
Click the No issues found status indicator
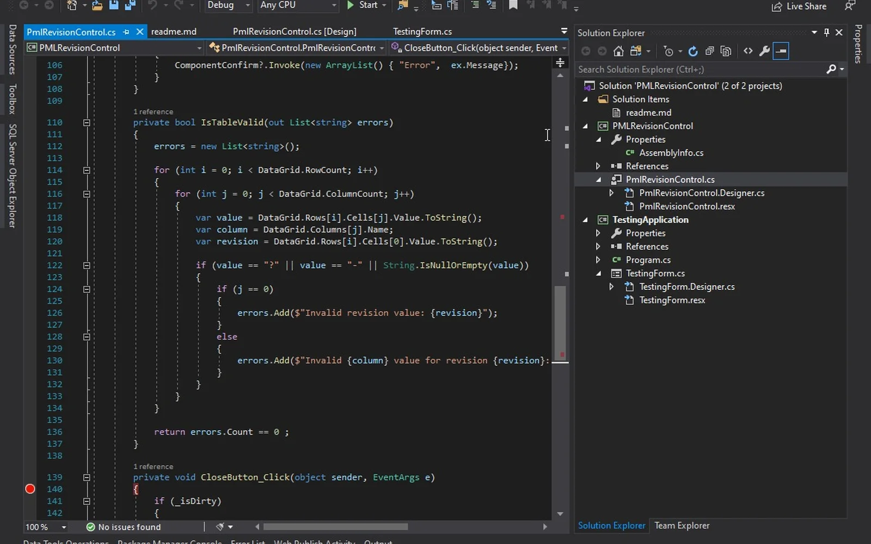pos(124,527)
